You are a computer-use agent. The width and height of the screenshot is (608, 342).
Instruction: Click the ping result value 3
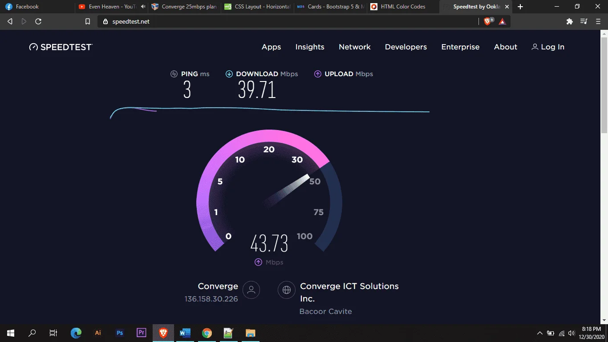[187, 90]
